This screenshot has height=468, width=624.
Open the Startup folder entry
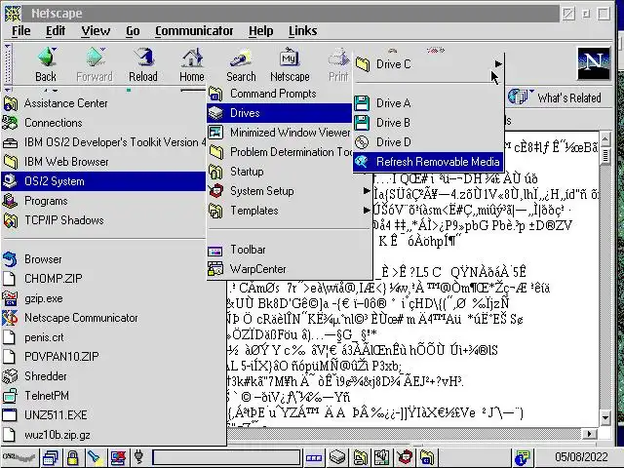(280, 172)
